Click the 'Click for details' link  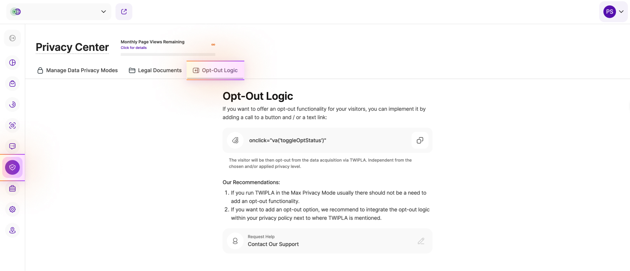click(133, 48)
